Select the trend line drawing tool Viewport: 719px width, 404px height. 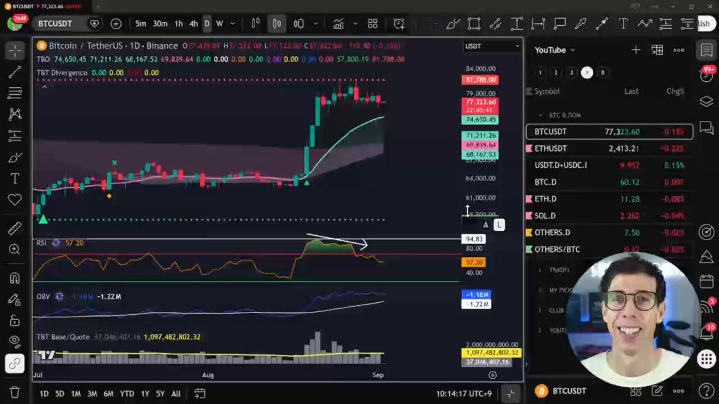15,72
